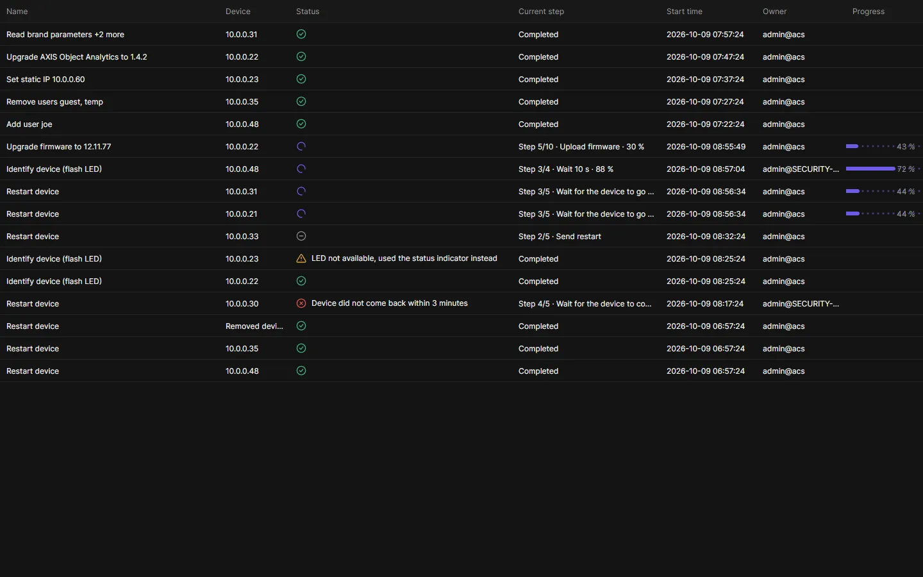The image size is (923, 577).
Task: Open the "Upgrade AXIS Object Analytics to 1.4.2" task
Action: [x=77, y=57]
